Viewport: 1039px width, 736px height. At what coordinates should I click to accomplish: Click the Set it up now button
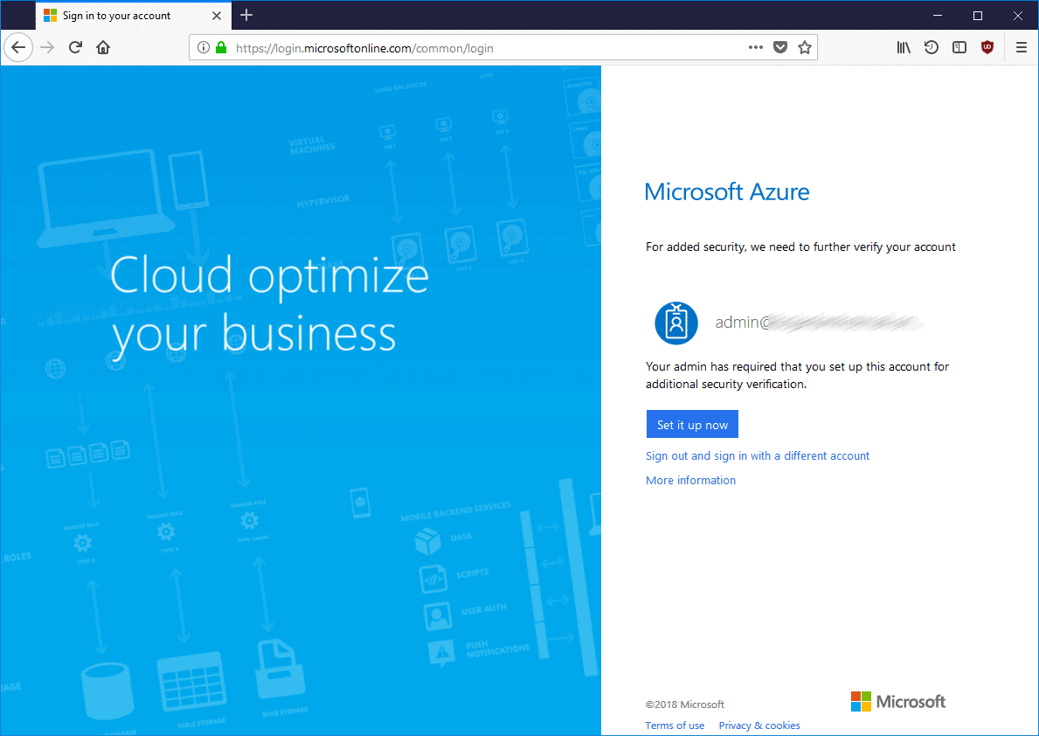point(692,424)
